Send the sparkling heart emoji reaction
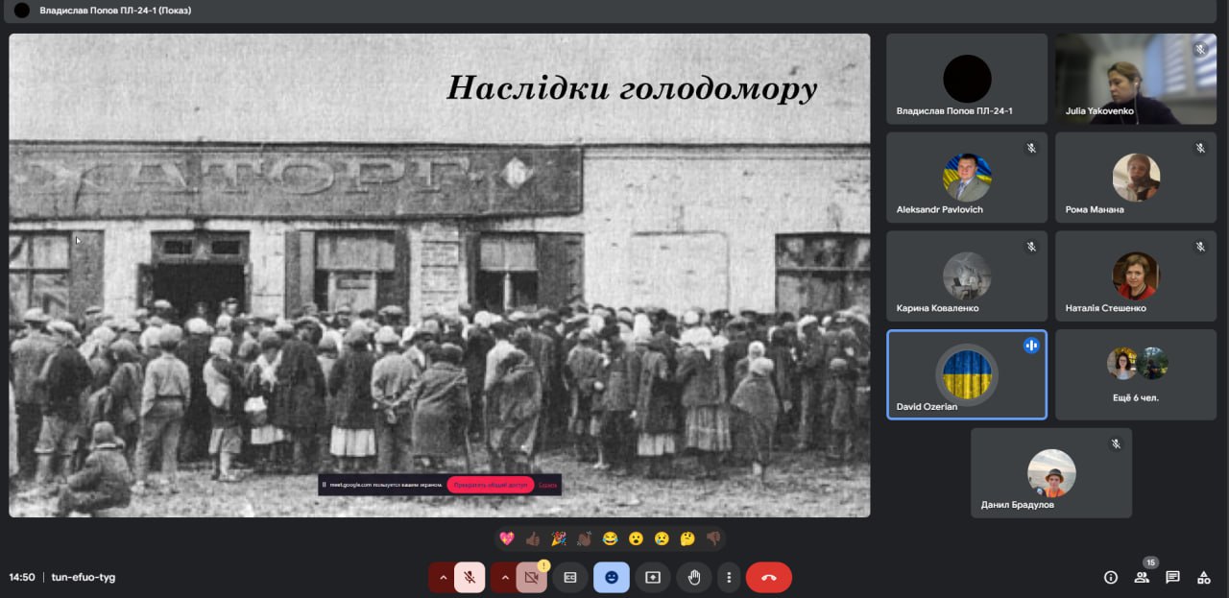 tap(507, 538)
